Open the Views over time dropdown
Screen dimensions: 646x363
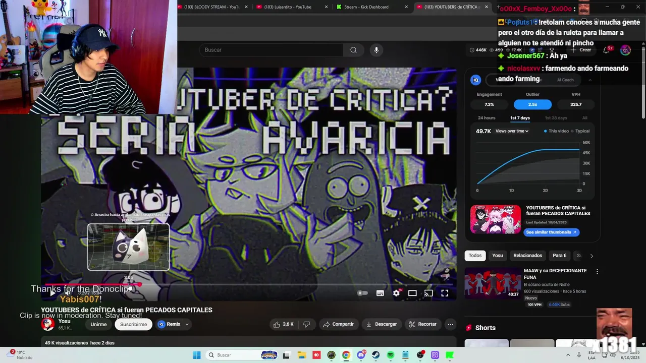tap(512, 131)
